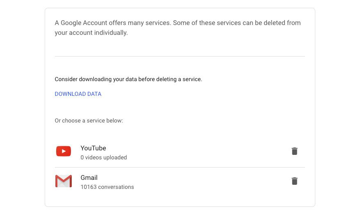Select the Gmail service title
This screenshot has width=360, height=220.
(89, 178)
